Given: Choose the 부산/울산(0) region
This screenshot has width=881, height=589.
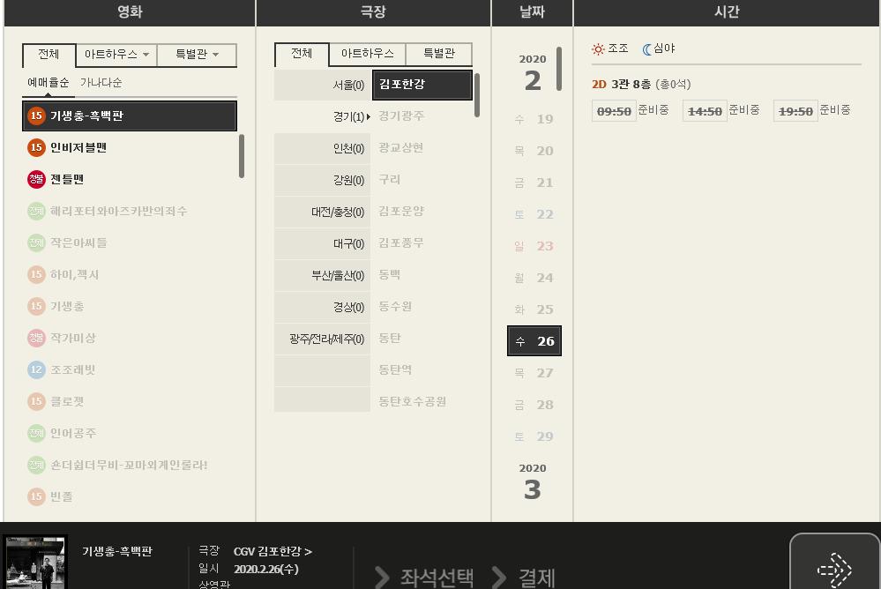Looking at the screenshot, I should 323,275.
